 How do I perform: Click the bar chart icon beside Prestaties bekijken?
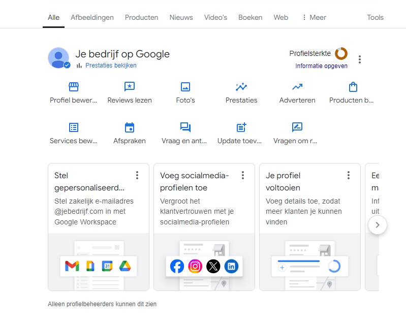point(79,65)
